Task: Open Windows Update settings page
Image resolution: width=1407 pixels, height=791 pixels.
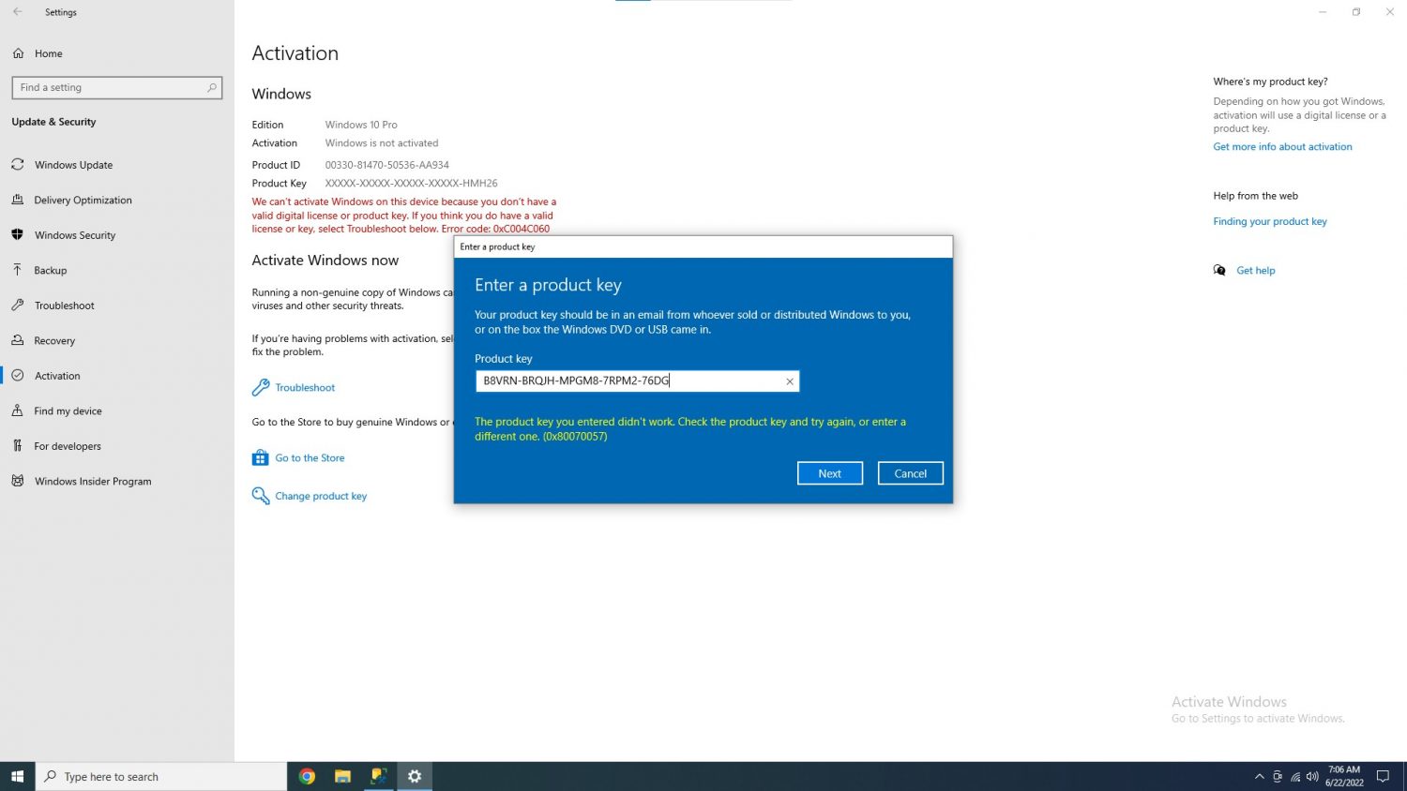Action: pos(73,165)
